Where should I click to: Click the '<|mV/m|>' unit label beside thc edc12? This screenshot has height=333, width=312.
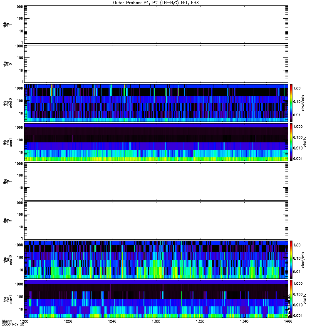point(303,260)
